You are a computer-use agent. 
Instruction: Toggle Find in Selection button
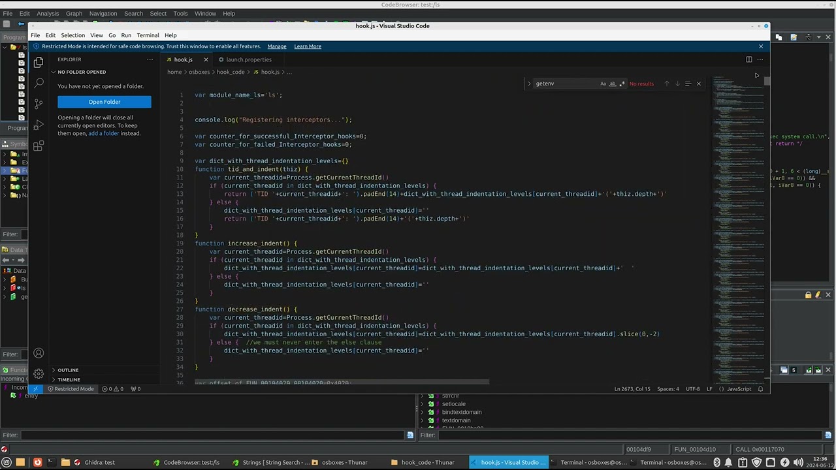(688, 84)
